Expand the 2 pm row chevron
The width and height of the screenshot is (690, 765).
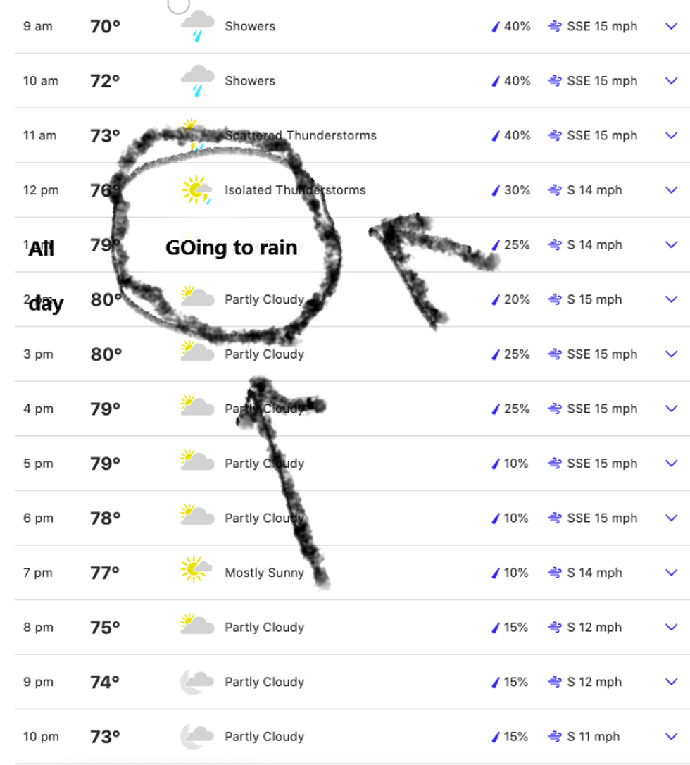[x=672, y=299]
